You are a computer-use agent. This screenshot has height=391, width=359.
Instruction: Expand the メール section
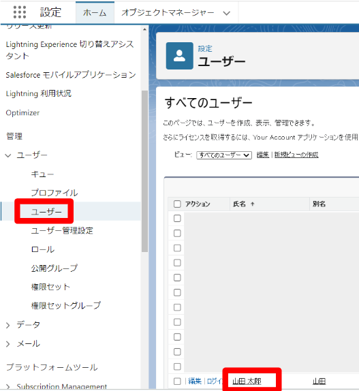point(8,344)
